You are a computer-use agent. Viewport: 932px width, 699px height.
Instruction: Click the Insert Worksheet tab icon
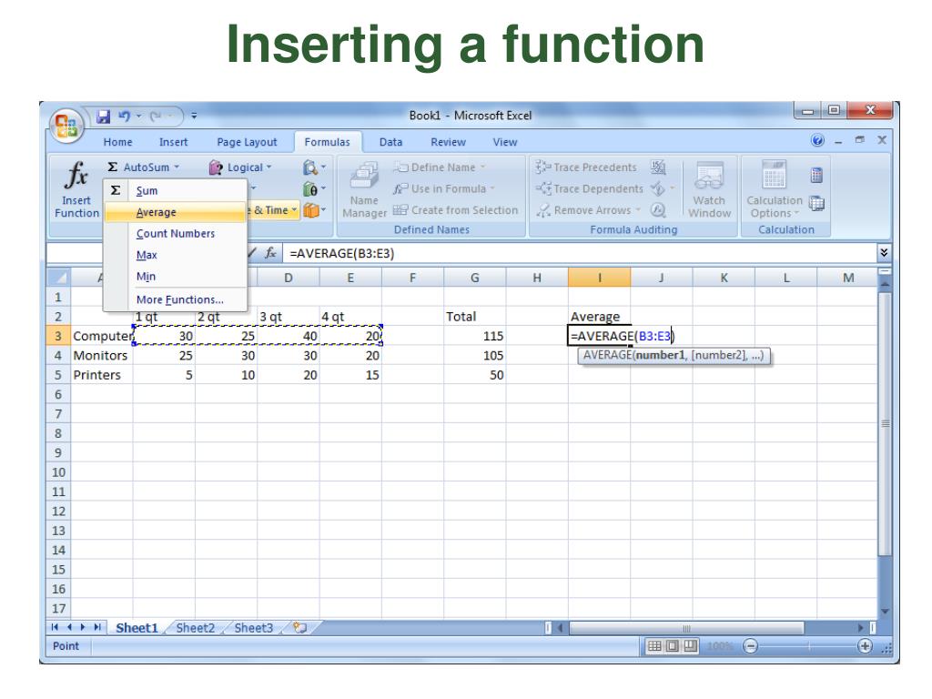(300, 628)
